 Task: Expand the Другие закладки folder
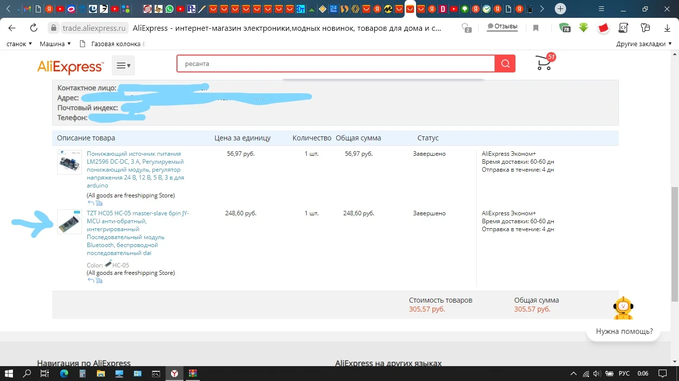pyautogui.click(x=644, y=44)
